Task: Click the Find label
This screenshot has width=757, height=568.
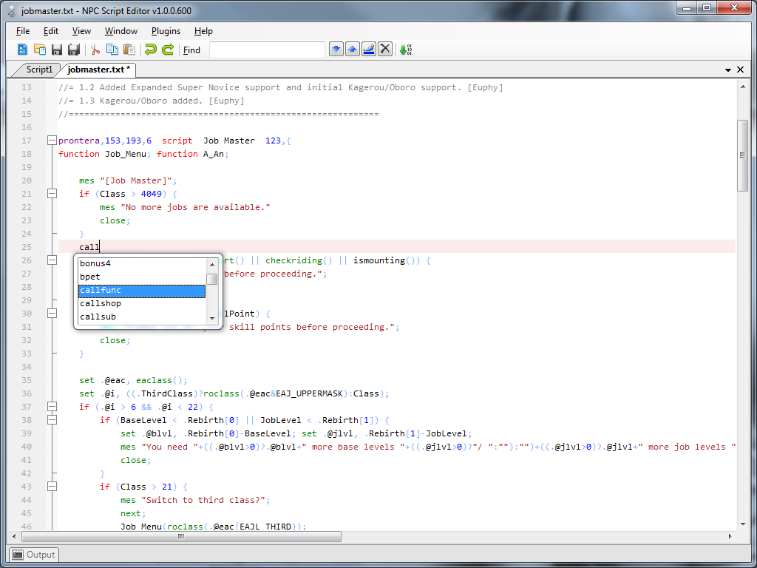Action: [x=191, y=50]
